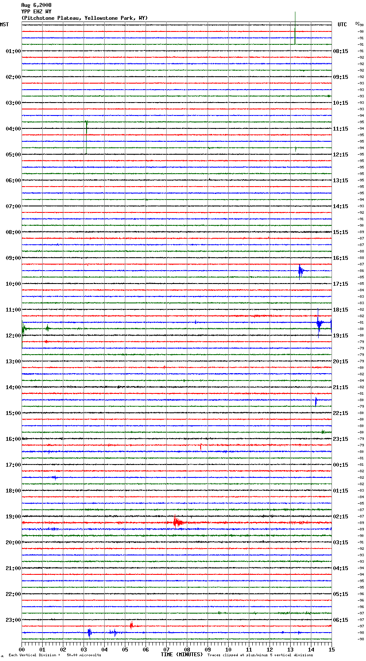366x661 pixels.
Task: Select the 05:00 MST time label
Action: [13, 155]
